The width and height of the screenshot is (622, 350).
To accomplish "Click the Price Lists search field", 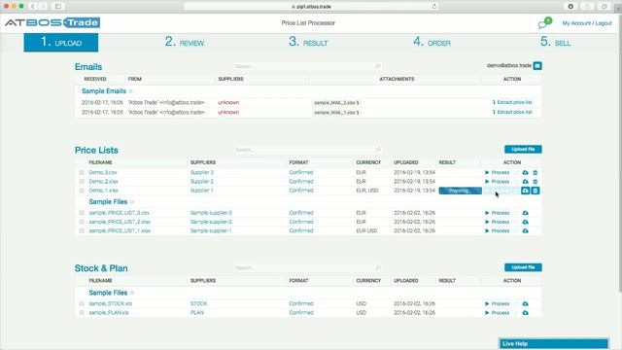I will pyautogui.click(x=307, y=150).
